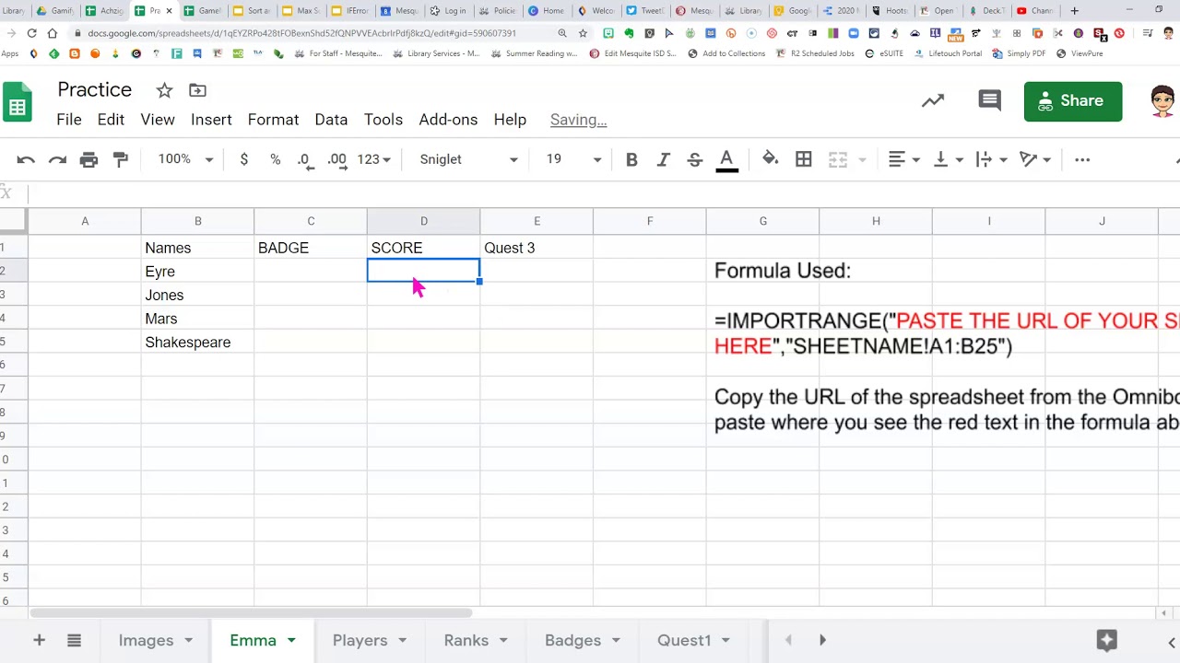Toggle Strikethrough formatting
Screen dimensions: 1180x663
coord(695,159)
